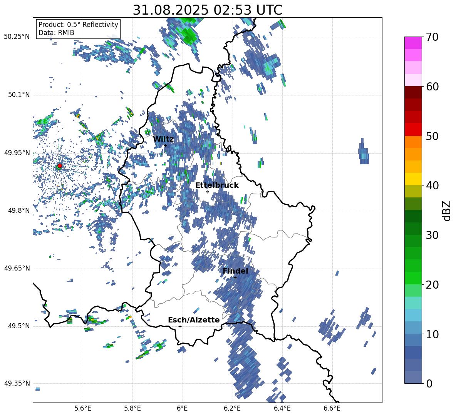
Task: Click the 20 colorbar tick label
Action: click(432, 285)
